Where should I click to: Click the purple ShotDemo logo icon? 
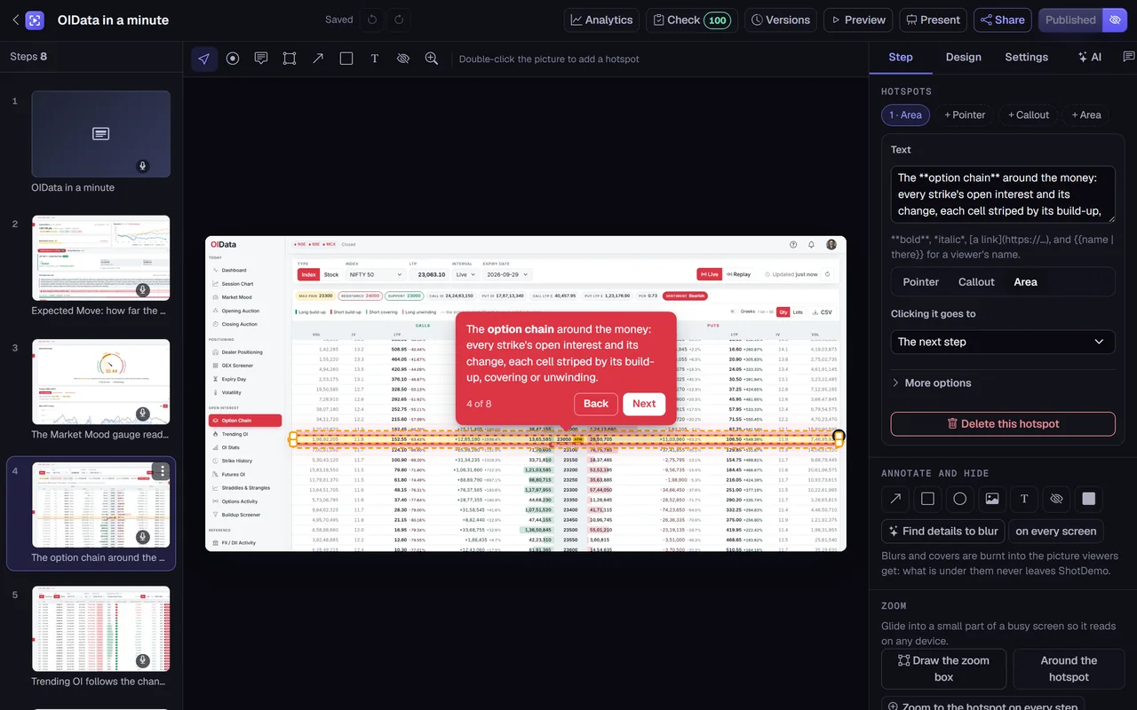(35, 20)
